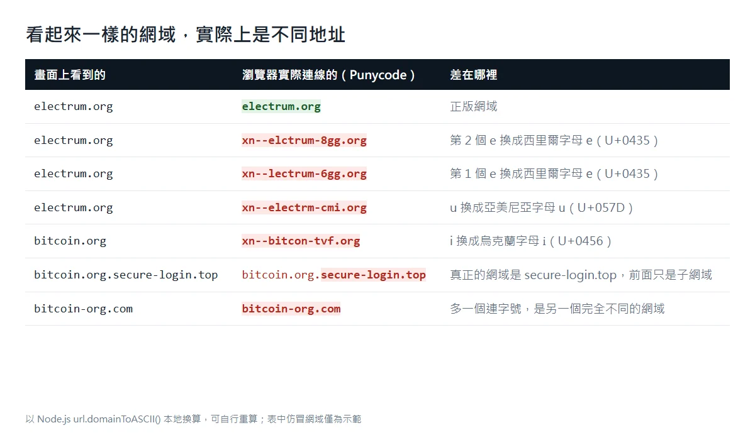Click the u 換成亞美尼亞字母 (U+057D) description

542,207
